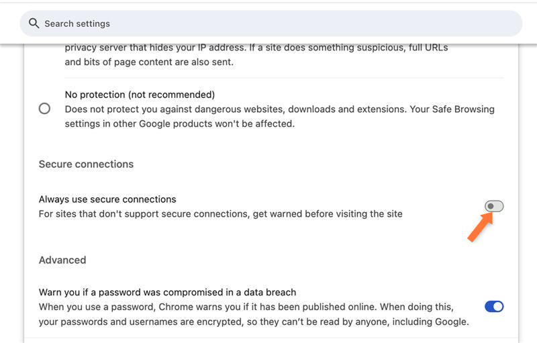Image resolution: width=537 pixels, height=343 pixels.
Task: Click the "Chrome warns you if it has been published" text
Action: click(x=268, y=307)
